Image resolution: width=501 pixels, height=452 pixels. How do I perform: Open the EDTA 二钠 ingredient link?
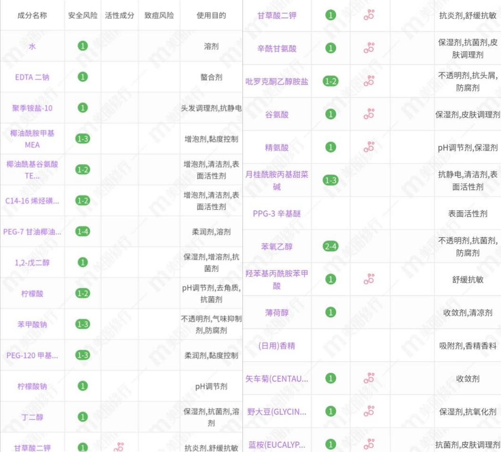pos(32,77)
